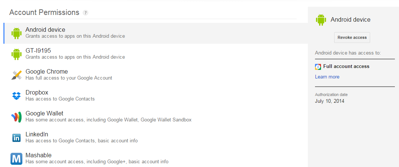Viewport: 399px width, 167px height.
Task: View the Mashable permission entry details
Action: (156, 158)
